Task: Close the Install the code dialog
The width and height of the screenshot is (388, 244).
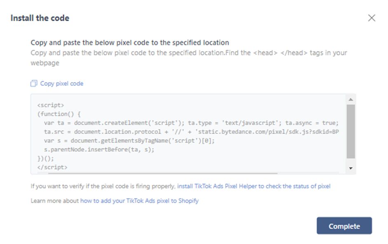Action: [372, 18]
